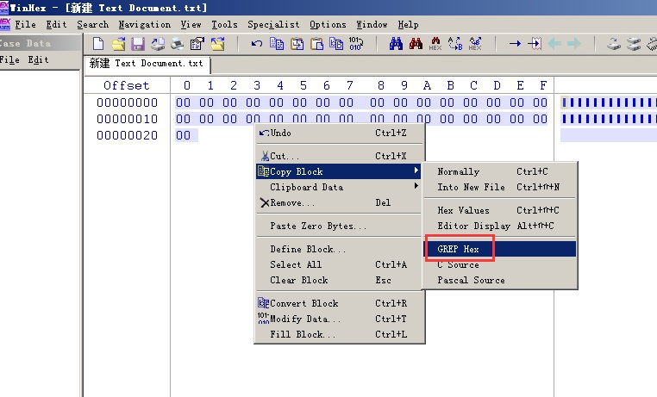Click the New file toolbar icon
The width and height of the screenshot is (657, 397).
click(x=98, y=44)
